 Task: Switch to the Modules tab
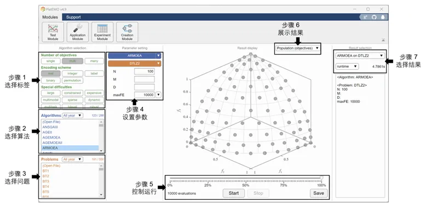(50, 17)
